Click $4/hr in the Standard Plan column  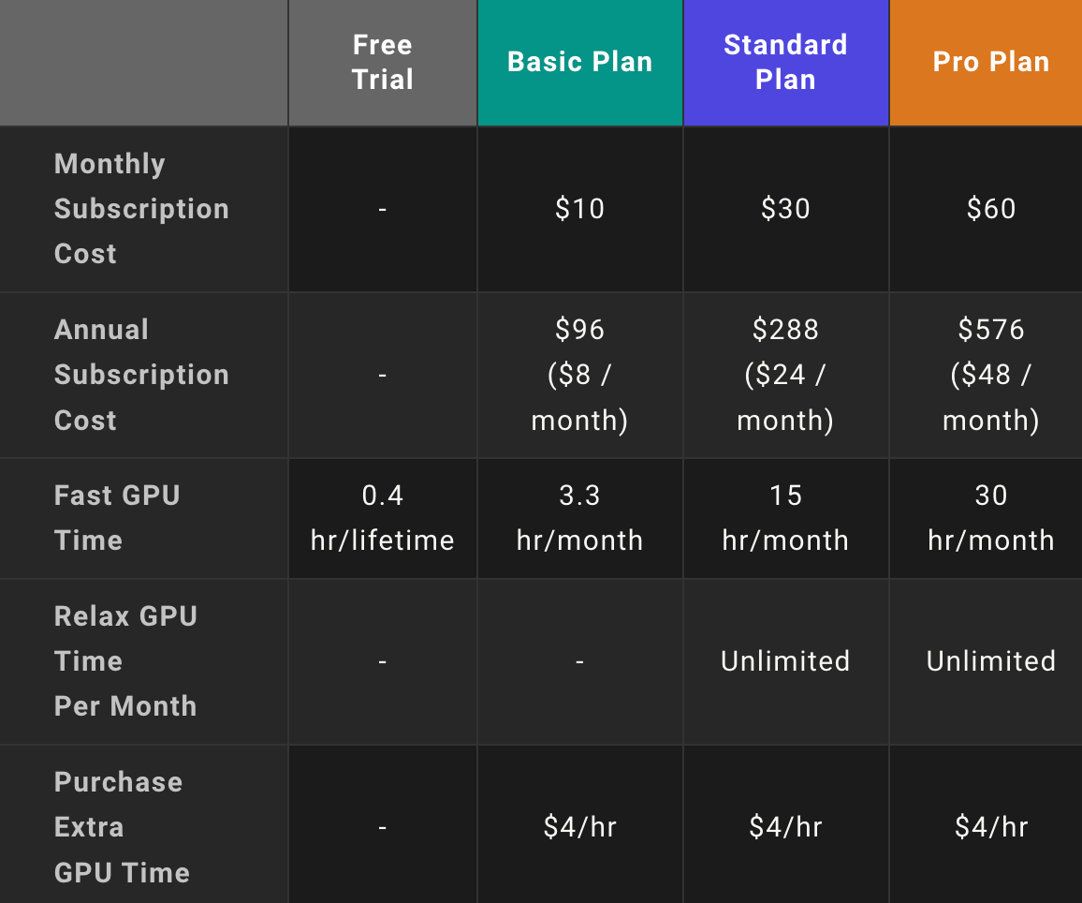(x=785, y=827)
